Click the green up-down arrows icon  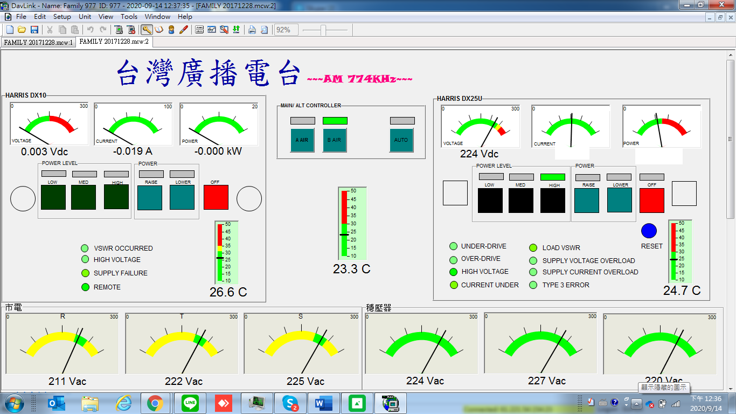236,30
